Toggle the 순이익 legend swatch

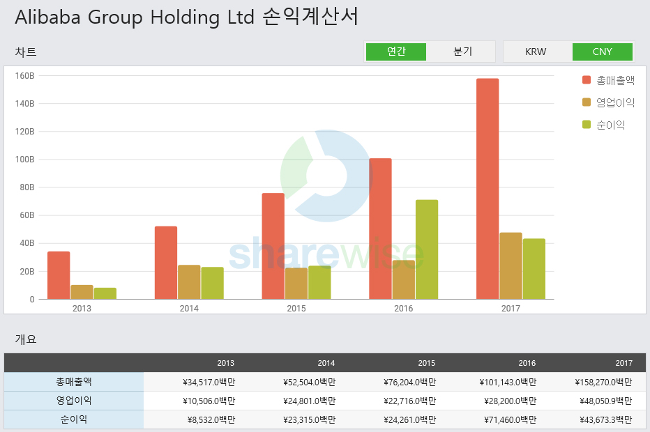(x=586, y=125)
